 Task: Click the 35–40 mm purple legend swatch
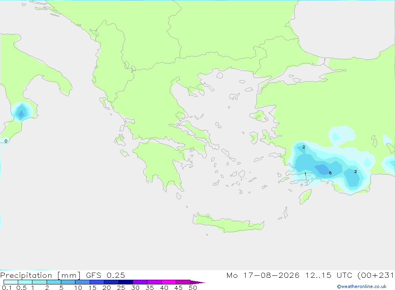tap(154, 282)
